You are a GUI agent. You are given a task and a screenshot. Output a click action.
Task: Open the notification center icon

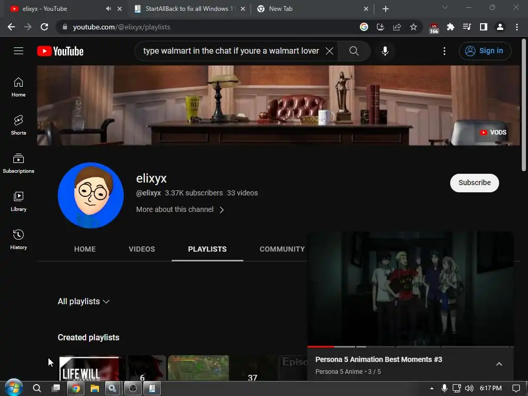tap(516, 389)
